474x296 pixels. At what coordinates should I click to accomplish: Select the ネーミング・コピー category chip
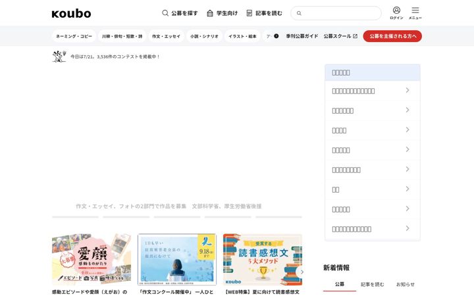pyautogui.click(x=74, y=36)
